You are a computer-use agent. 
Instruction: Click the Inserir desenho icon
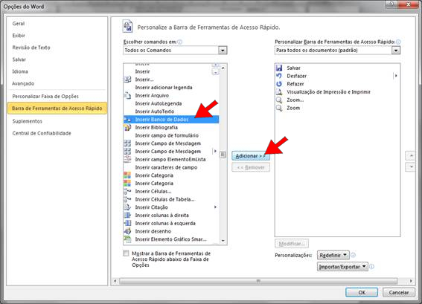point(127,231)
